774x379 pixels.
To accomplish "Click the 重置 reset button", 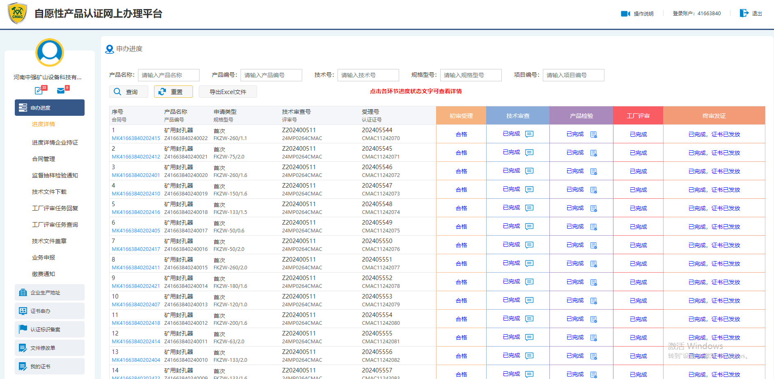I will [x=173, y=92].
